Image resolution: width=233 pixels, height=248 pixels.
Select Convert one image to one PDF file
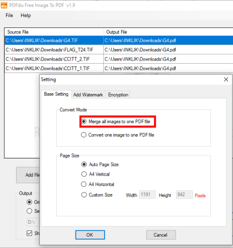click(118, 135)
